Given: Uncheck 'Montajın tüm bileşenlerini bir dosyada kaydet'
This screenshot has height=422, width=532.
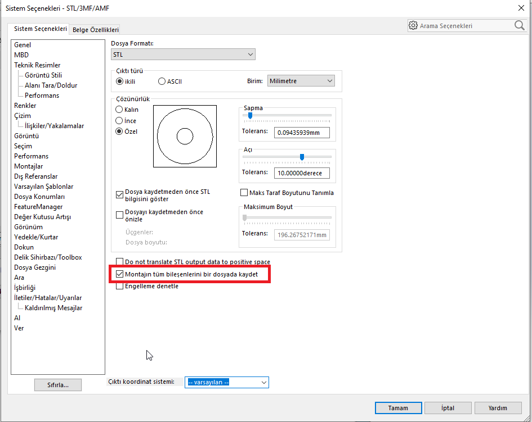Looking at the screenshot, I should (119, 274).
